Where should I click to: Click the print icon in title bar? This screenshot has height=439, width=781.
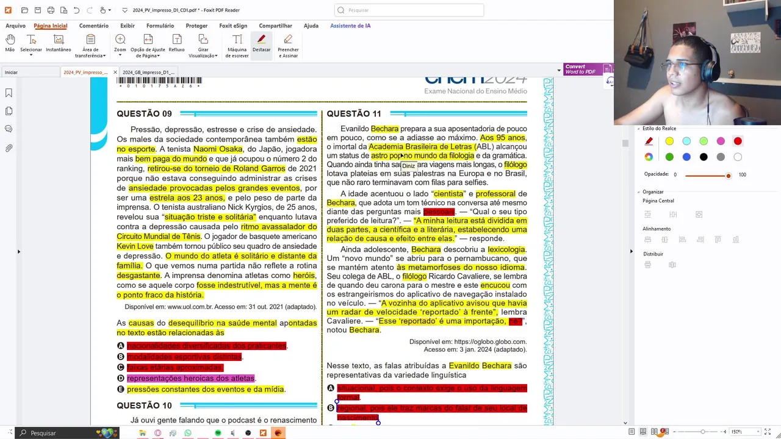pos(51,10)
